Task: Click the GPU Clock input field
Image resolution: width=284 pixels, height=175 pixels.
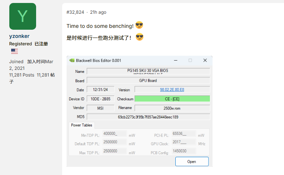Action: click(x=184, y=143)
